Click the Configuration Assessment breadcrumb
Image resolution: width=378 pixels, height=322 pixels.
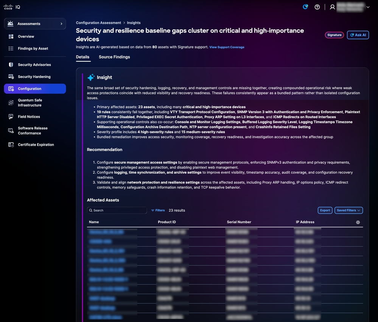pos(98,23)
